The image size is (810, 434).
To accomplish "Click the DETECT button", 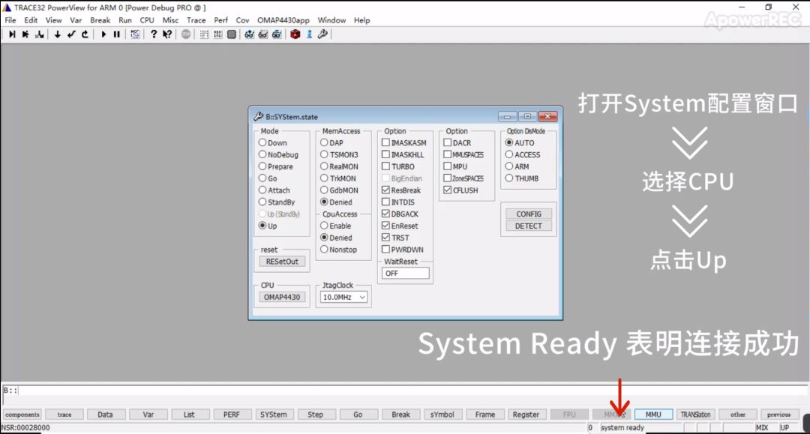I will tap(528, 226).
